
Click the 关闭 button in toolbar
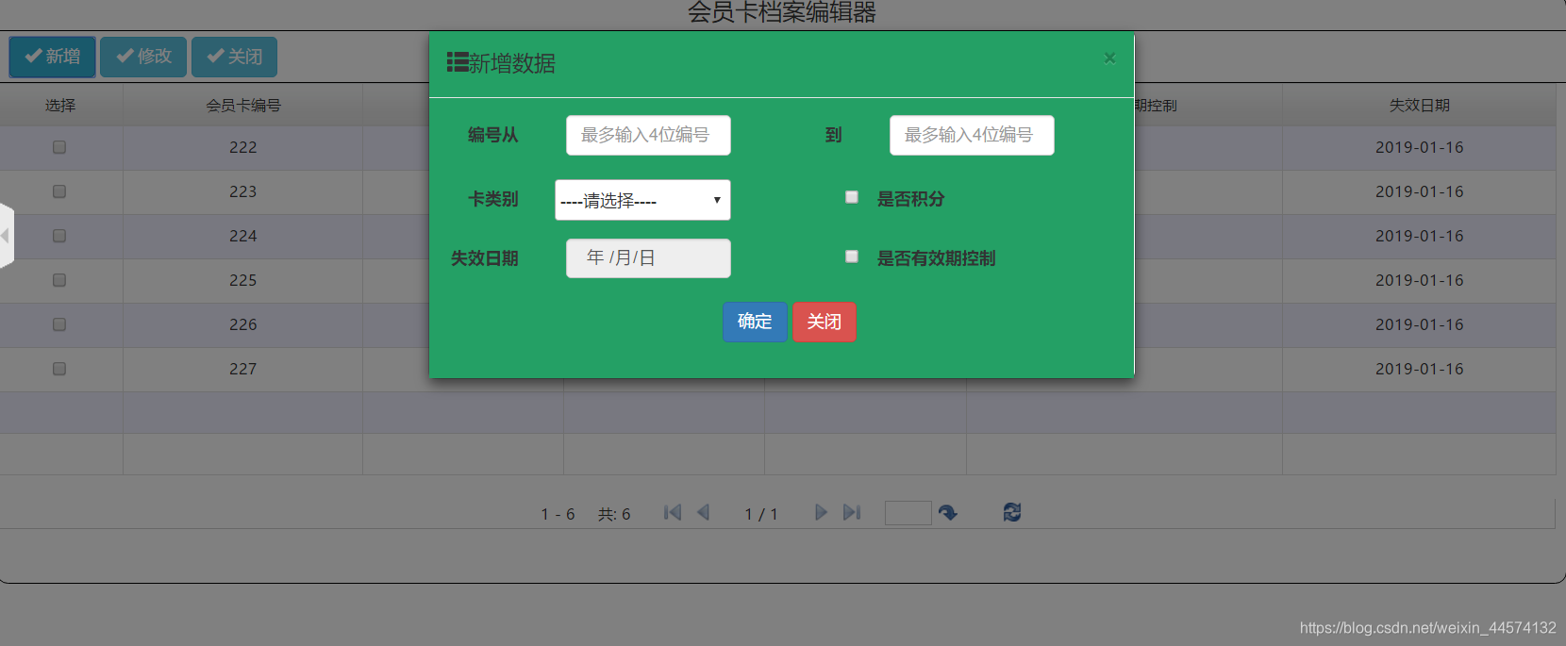pyautogui.click(x=235, y=57)
